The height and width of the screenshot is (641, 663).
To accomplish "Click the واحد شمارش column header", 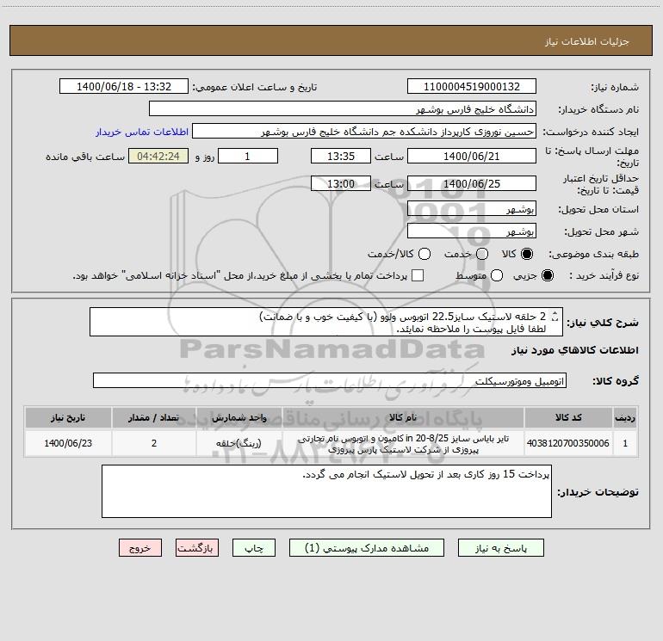I will (x=239, y=417).
